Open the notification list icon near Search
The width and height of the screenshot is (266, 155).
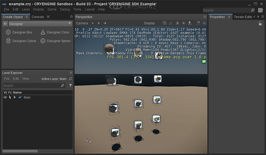(260, 10)
